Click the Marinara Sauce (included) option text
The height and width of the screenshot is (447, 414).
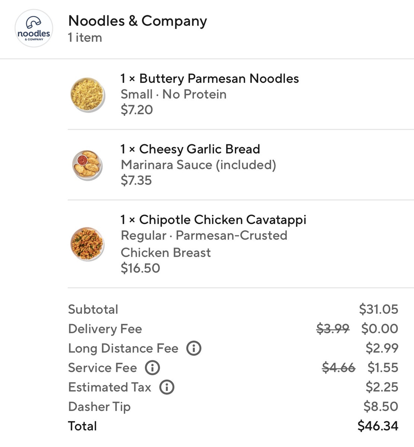[x=198, y=165]
